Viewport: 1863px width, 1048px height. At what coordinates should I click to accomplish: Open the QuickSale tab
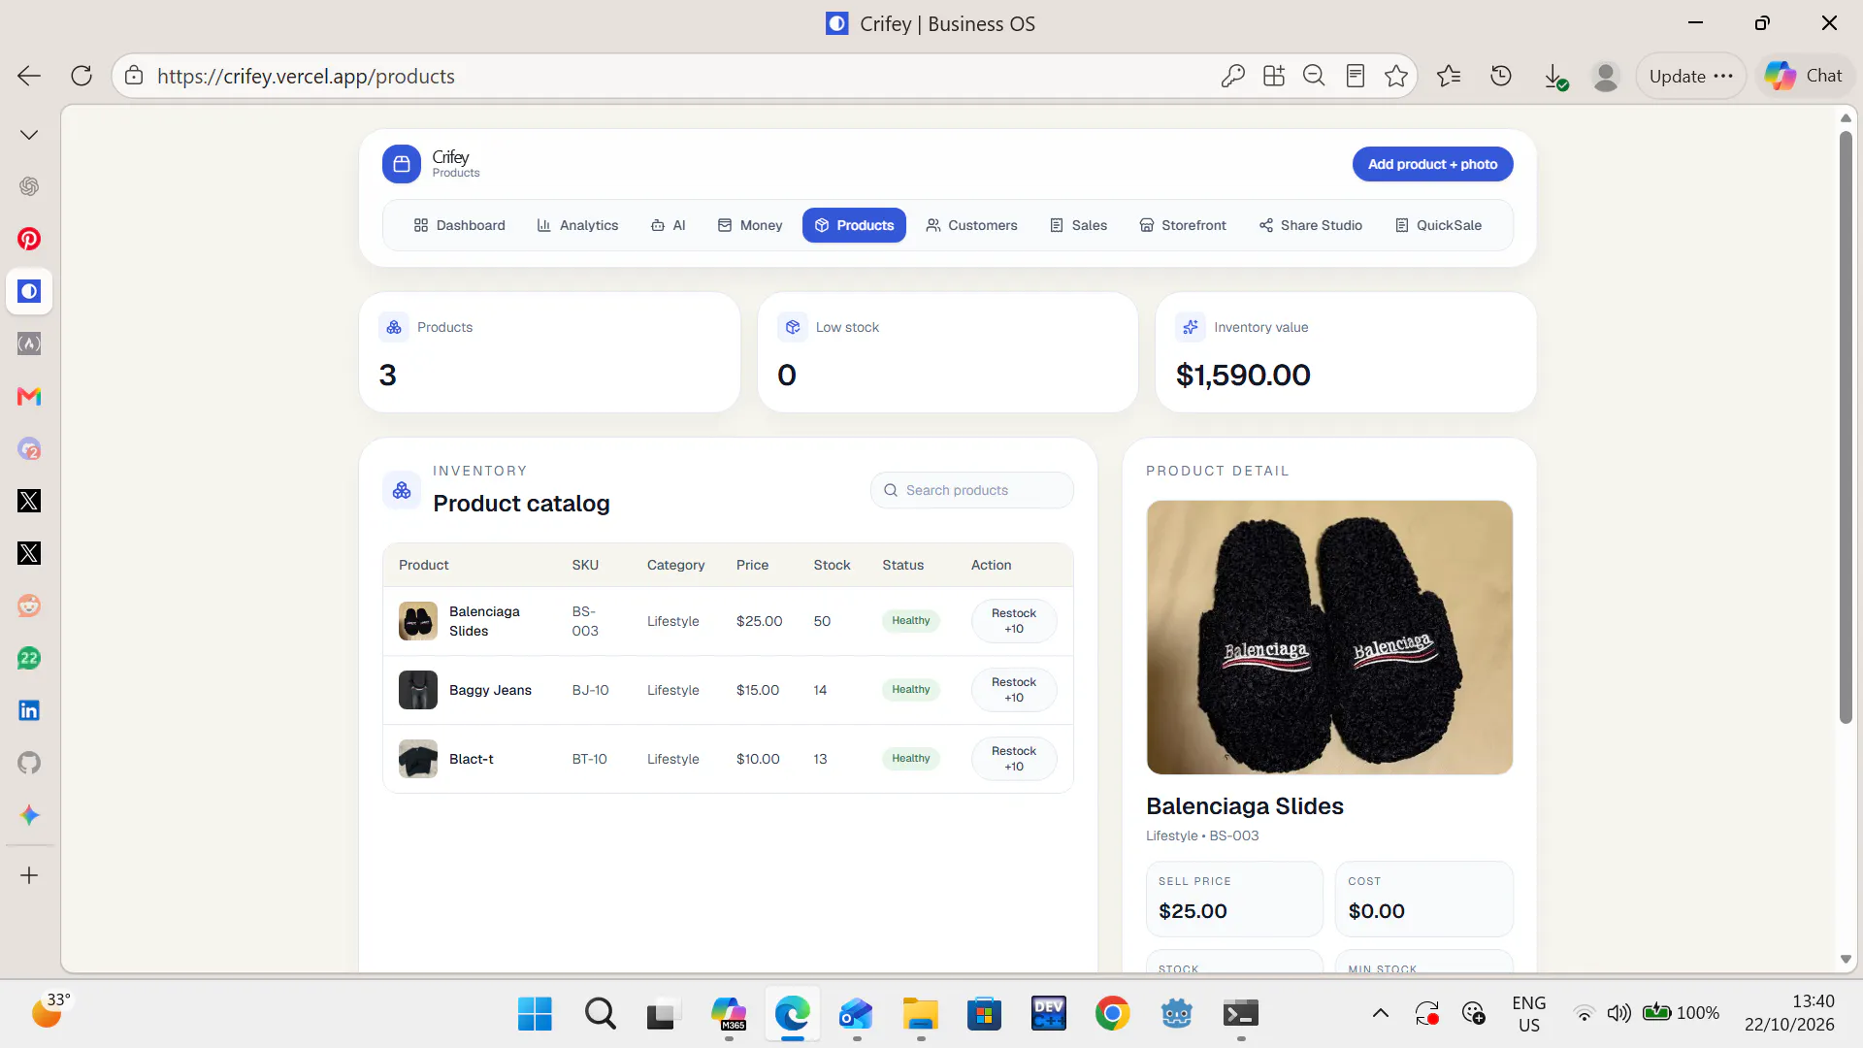[x=1438, y=225]
